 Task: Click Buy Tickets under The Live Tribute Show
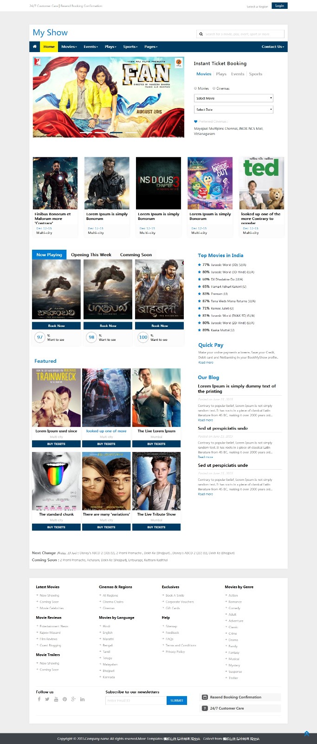(156, 527)
